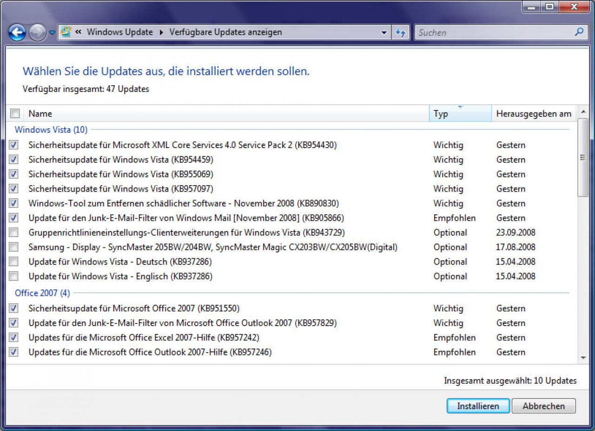Click 'Verfügbar insgesamt: 47 Updates' text
This screenshot has width=595, height=431.
(86, 89)
